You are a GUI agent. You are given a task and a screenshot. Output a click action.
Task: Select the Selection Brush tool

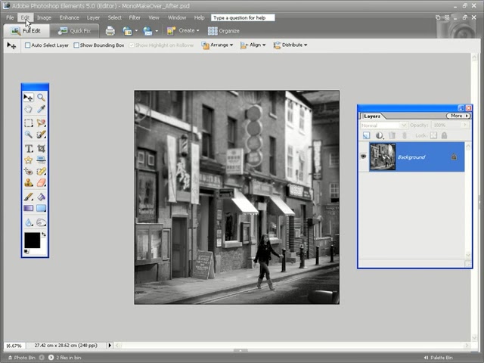(x=41, y=135)
